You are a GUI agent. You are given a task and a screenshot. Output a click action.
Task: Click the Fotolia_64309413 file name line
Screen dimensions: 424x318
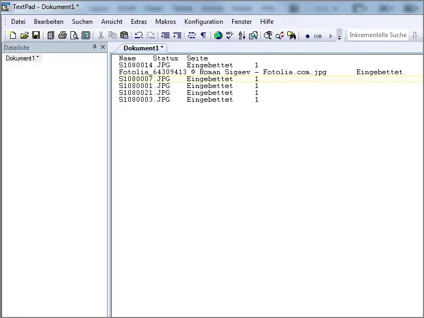(223, 72)
